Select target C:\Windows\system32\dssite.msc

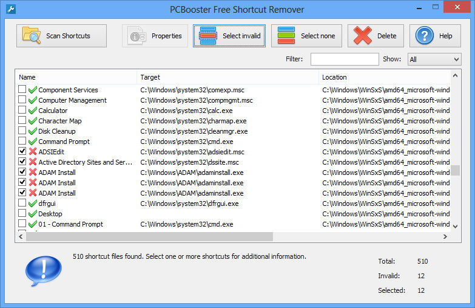tap(189, 162)
